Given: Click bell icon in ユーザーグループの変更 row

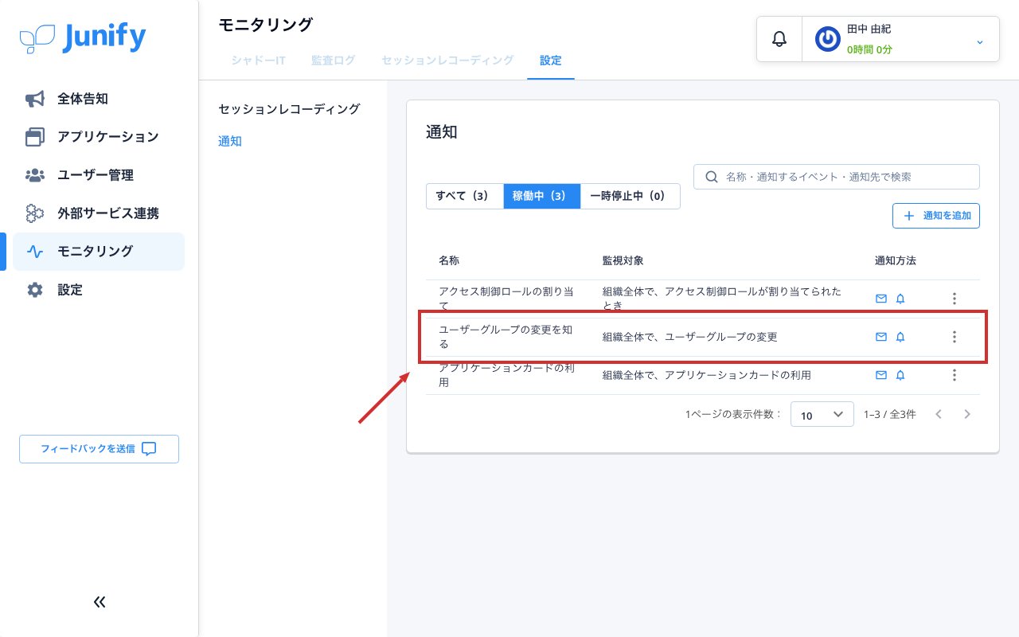Looking at the screenshot, I should 900,337.
